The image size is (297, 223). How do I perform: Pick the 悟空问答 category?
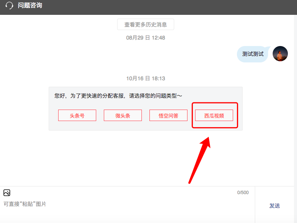tap(168, 115)
